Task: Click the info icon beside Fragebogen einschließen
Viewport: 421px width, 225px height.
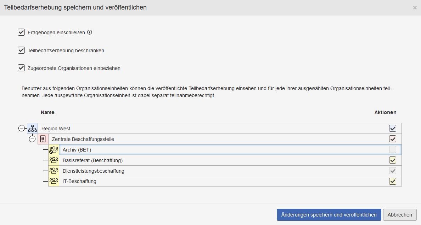Action: [x=89, y=32]
